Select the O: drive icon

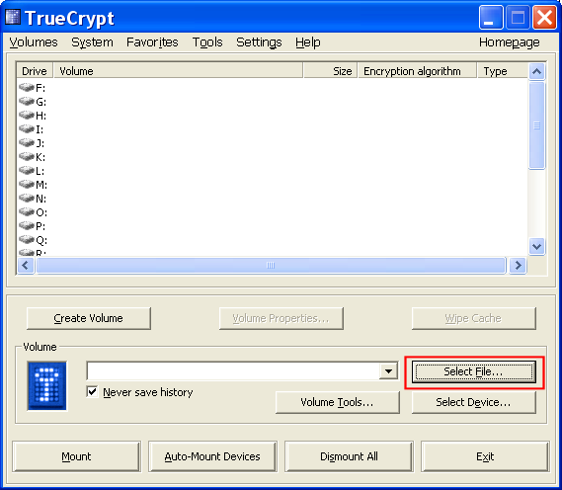27,212
